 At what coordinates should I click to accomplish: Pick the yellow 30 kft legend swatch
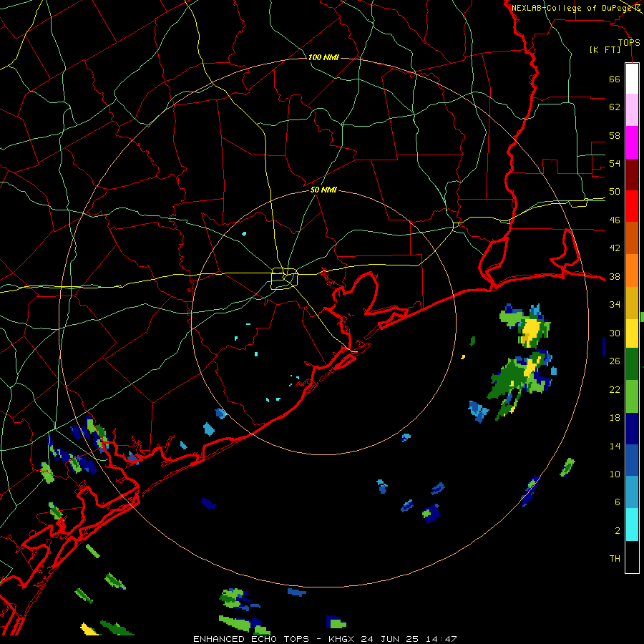pos(632,333)
